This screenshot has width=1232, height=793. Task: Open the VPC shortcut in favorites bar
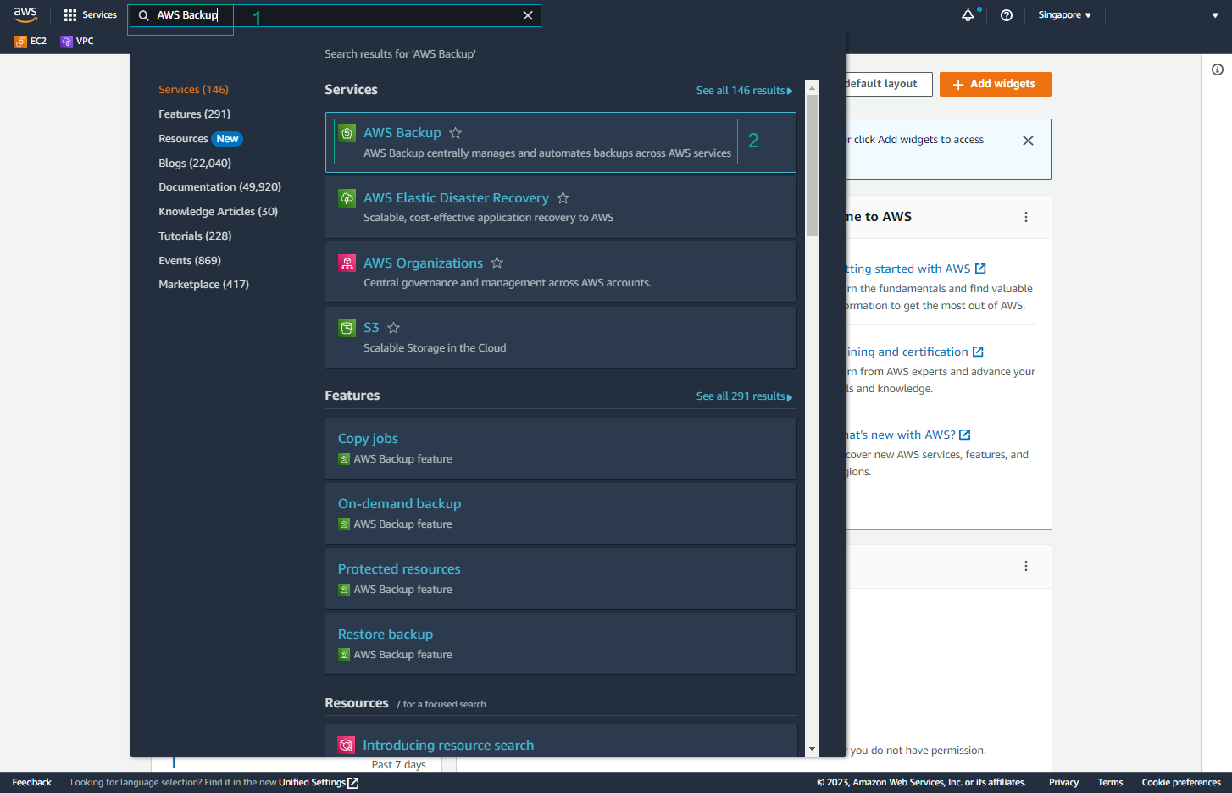77,41
